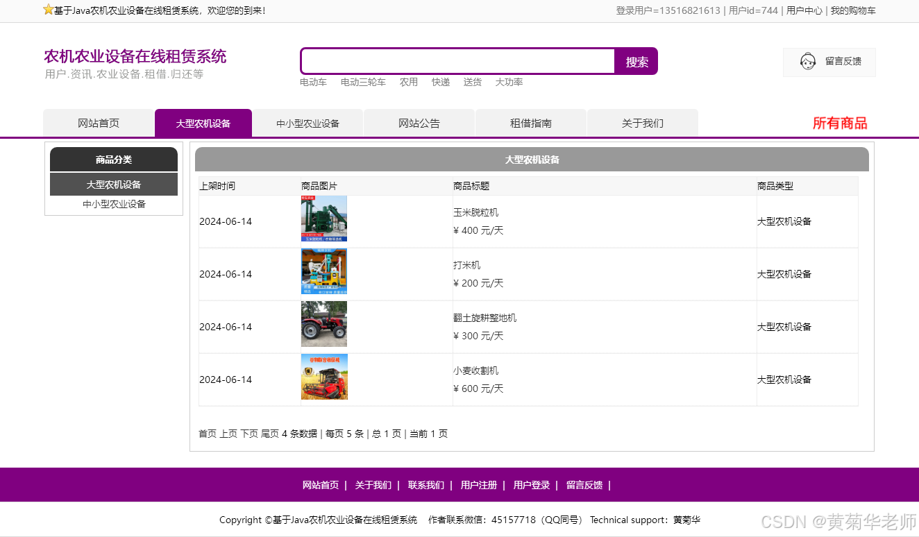Click the yellow star icon beside welcome text
The height and width of the screenshot is (537, 919).
(x=48, y=10)
